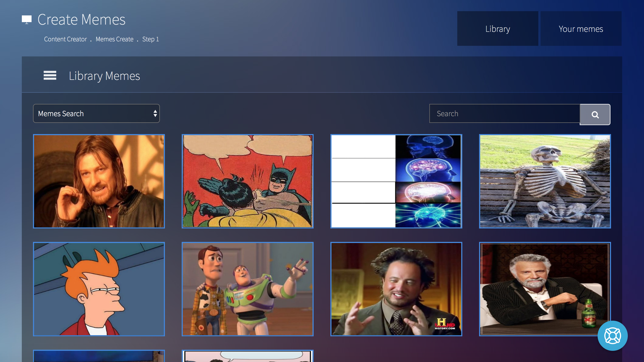The image size is (644, 362).
Task: Select the waiting skeleton on bench meme
Action: click(x=545, y=181)
